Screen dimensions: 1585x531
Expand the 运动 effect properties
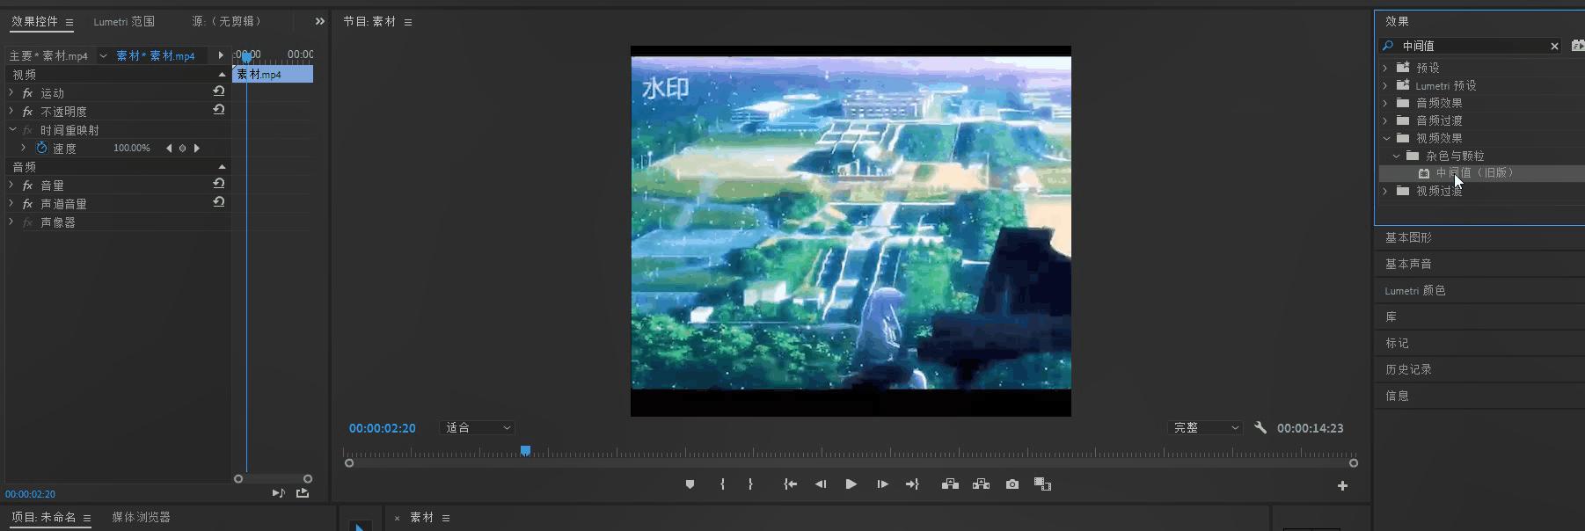tap(11, 92)
